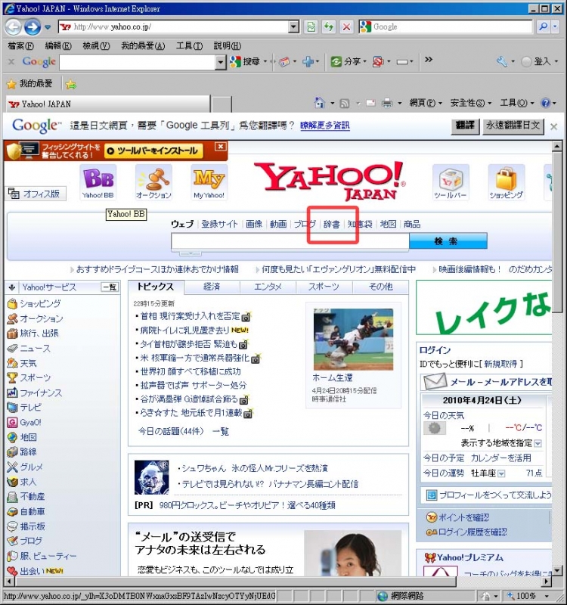Click the Help question mark icon
The image size is (567, 605).
click(x=546, y=103)
